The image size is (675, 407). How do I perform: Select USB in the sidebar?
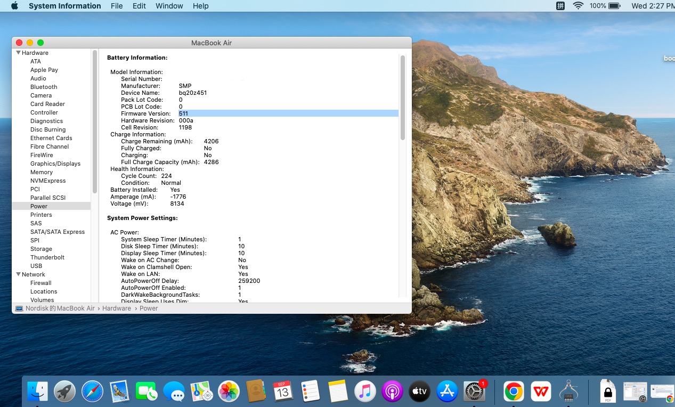(x=36, y=266)
